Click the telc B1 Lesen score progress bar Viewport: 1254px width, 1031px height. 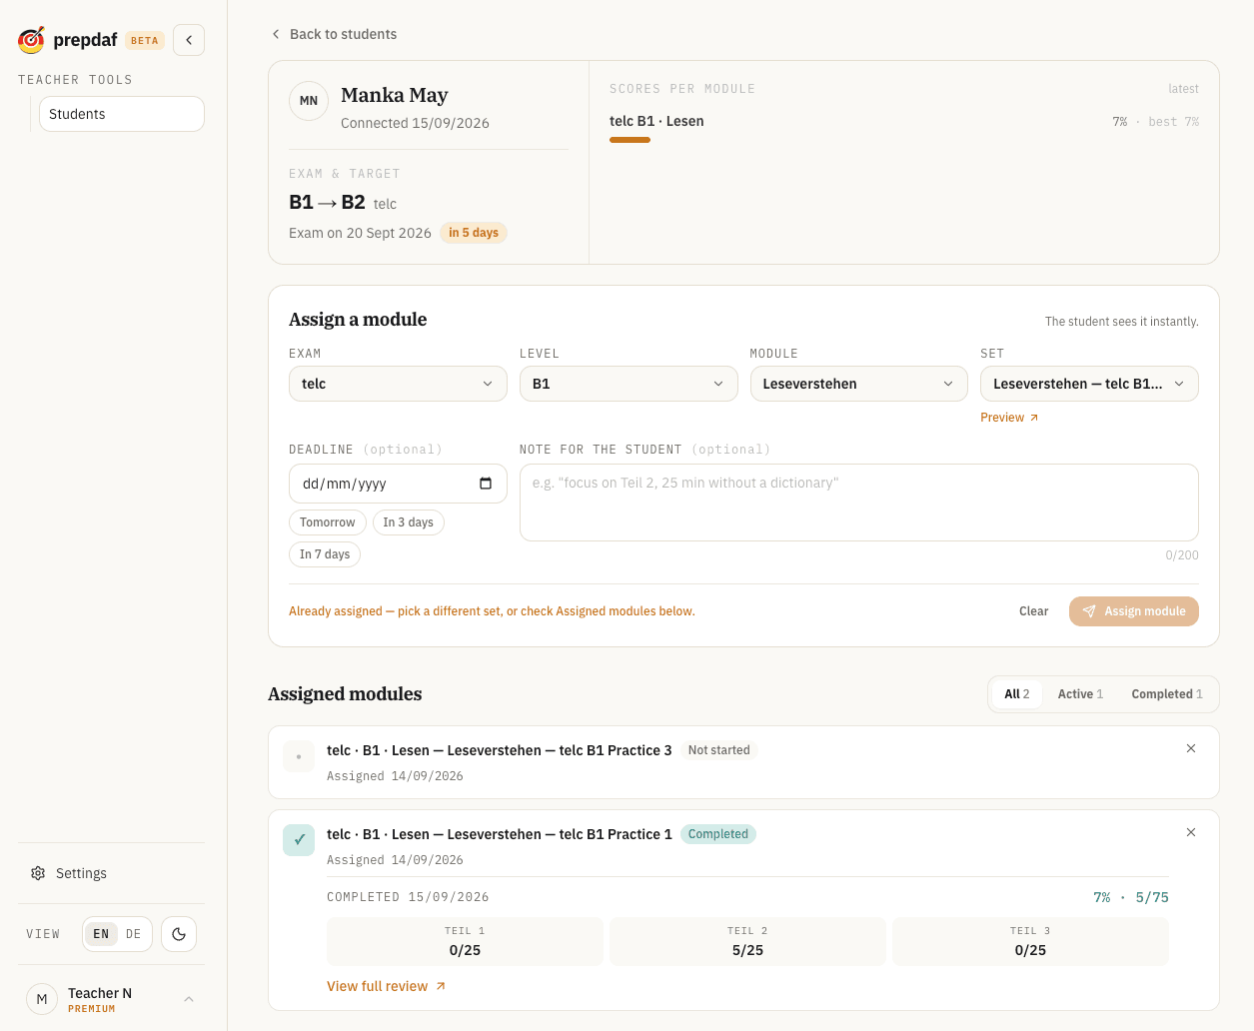(629, 140)
